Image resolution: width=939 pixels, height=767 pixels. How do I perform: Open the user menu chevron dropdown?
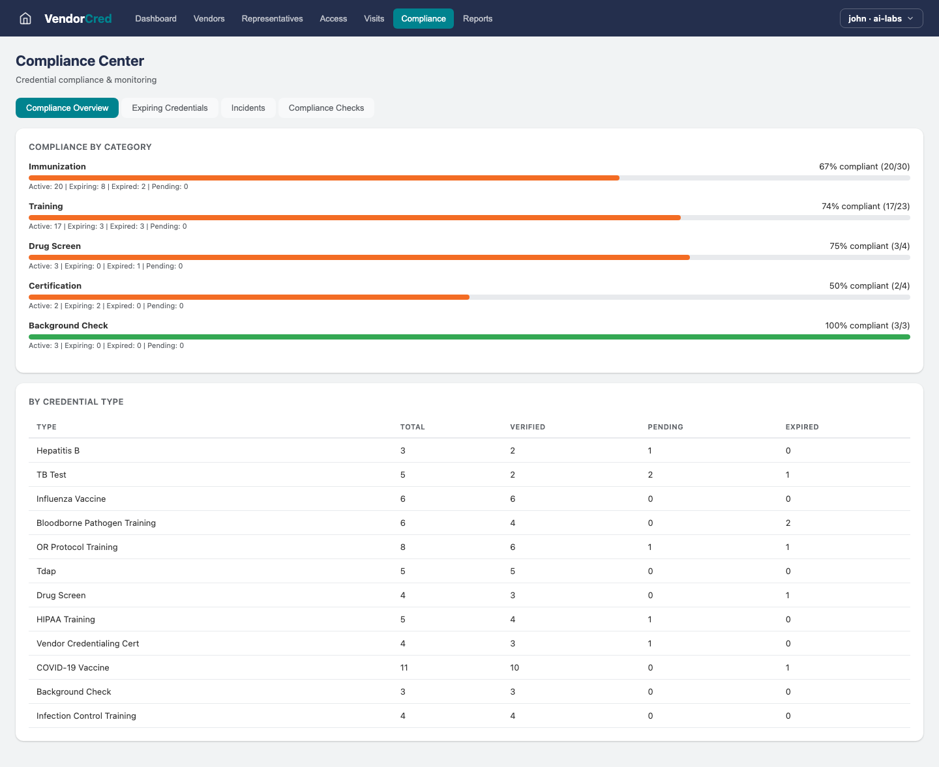[x=912, y=18]
